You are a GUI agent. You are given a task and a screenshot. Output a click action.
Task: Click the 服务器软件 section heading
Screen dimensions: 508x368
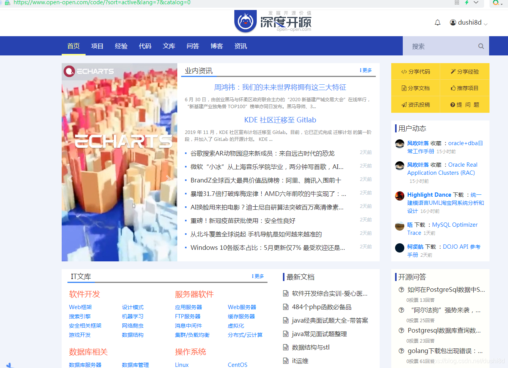pos(194,294)
